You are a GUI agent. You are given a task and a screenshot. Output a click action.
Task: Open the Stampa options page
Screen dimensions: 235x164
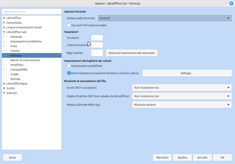(15, 79)
